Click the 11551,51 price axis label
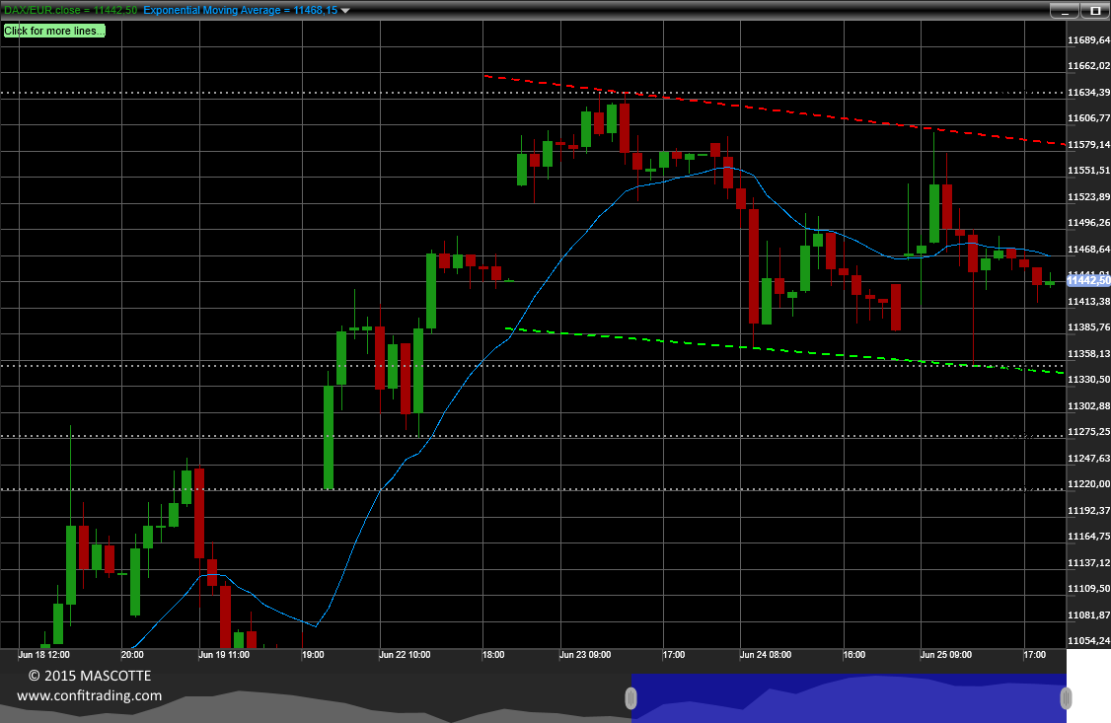The width and height of the screenshot is (1111, 723). tap(1088, 171)
